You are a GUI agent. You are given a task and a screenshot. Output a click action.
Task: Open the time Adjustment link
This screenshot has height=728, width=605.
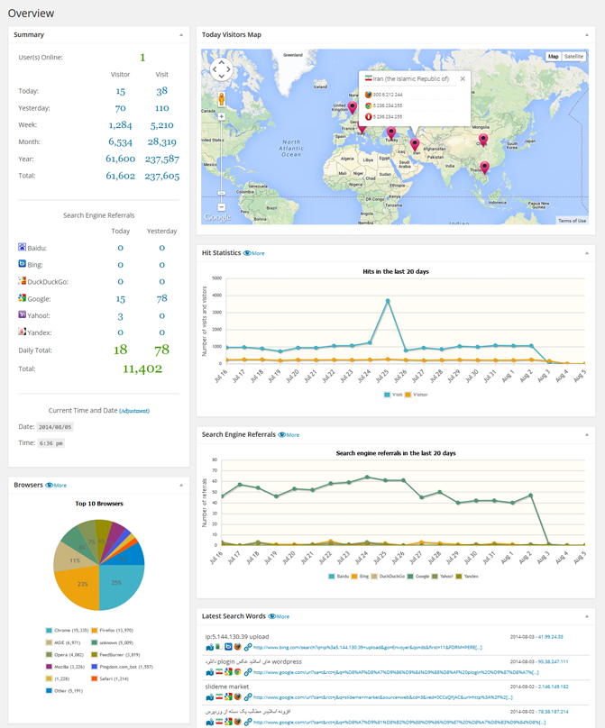coord(134,411)
